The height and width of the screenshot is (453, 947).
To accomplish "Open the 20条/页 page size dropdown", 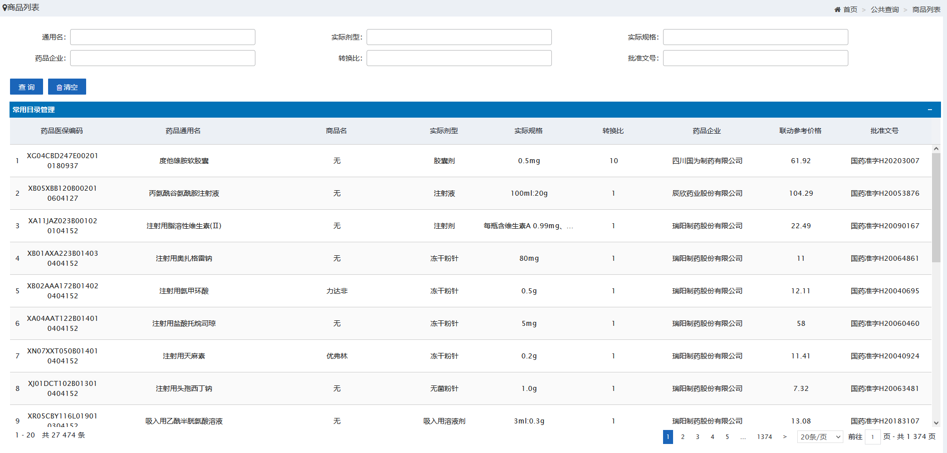I will pos(820,437).
